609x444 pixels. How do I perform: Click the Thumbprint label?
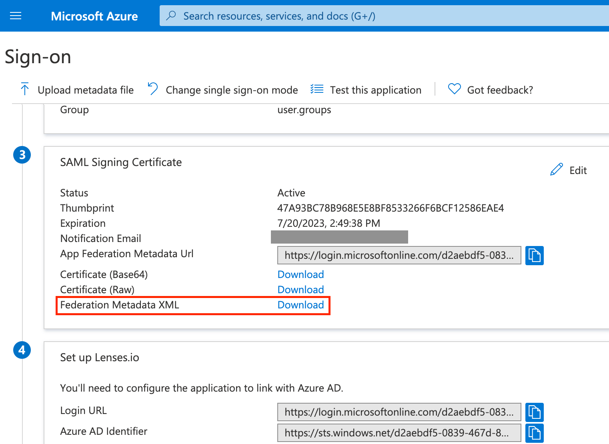point(87,208)
